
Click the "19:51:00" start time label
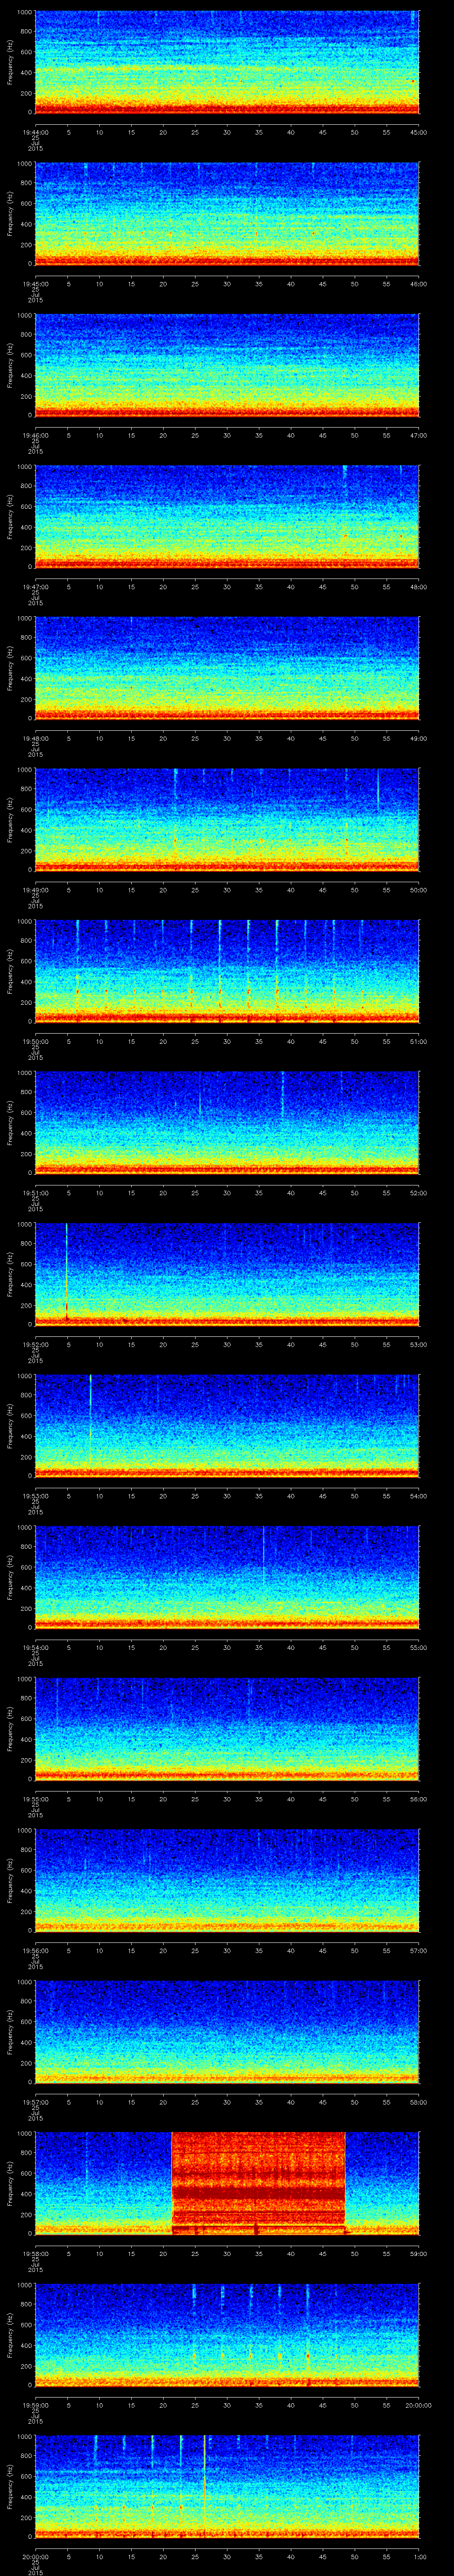tap(35, 1192)
